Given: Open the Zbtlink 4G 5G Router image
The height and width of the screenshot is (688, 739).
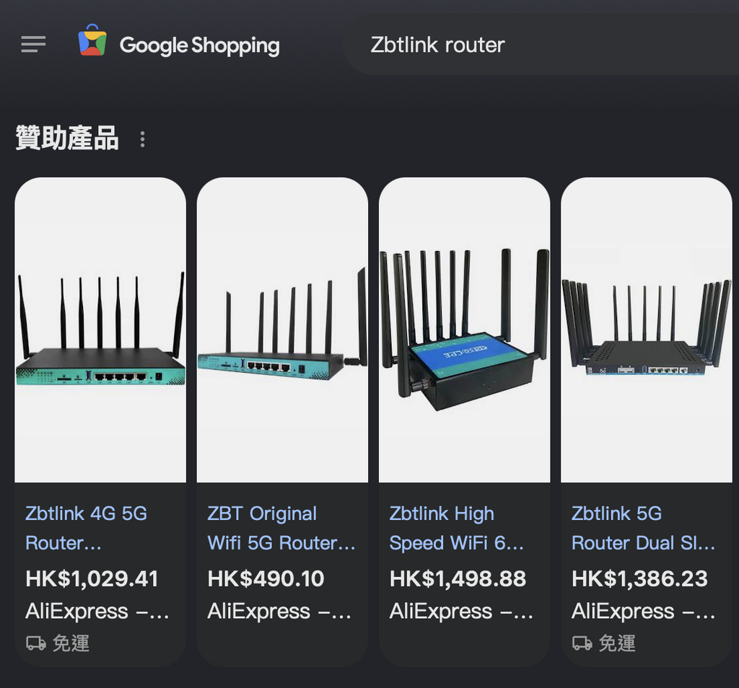Looking at the screenshot, I should coord(100,330).
